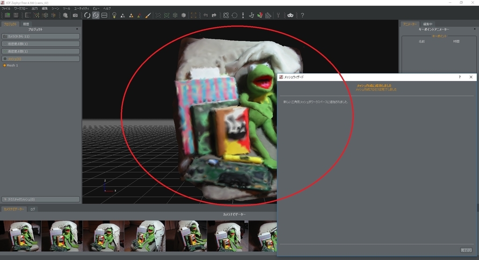This screenshot has width=479, height=260.
Task: Switch to the 履歴 tab
Action: pos(26,24)
